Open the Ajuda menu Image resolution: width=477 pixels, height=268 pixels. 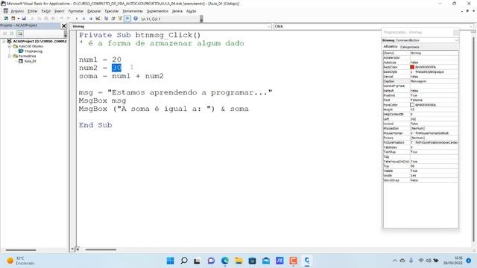click(191, 11)
